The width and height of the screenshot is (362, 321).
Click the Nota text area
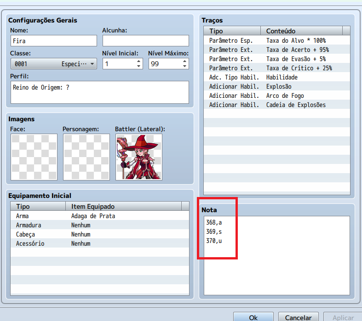click(x=277, y=255)
